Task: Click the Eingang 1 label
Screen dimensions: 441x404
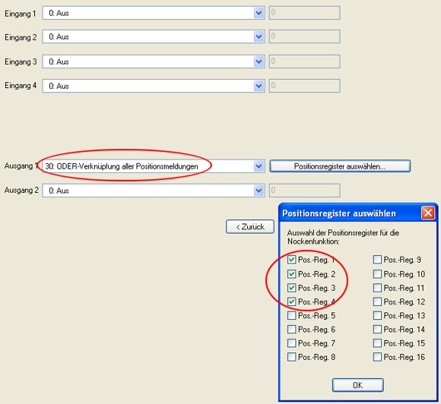Action: coord(21,14)
